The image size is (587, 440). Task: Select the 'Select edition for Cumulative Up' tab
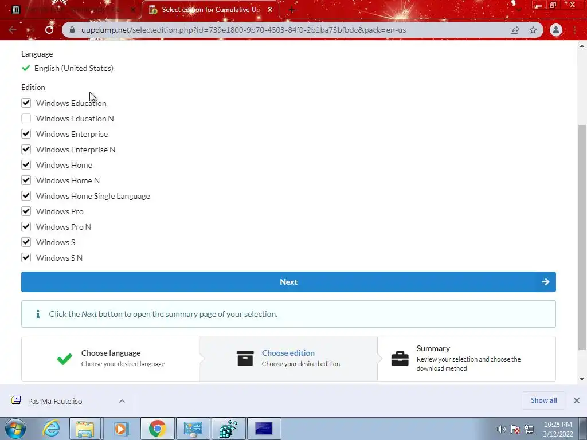211,10
